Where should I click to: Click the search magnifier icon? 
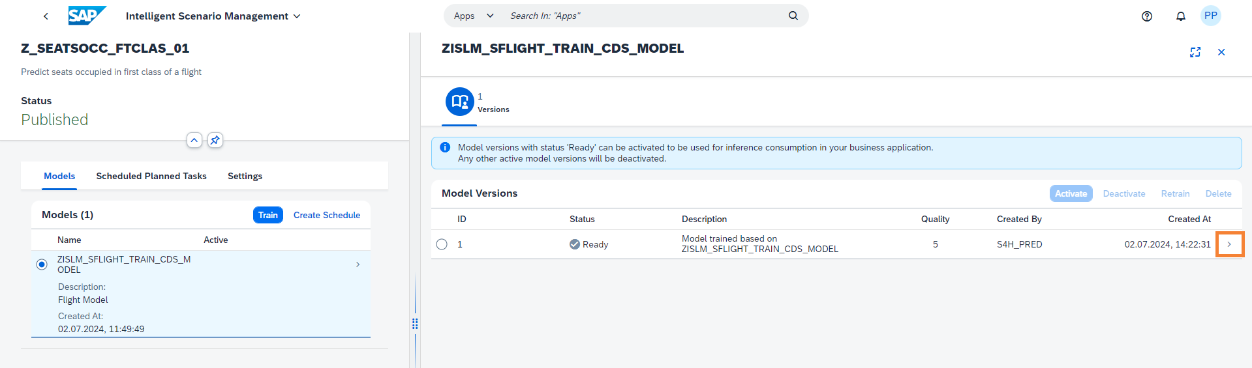point(793,16)
